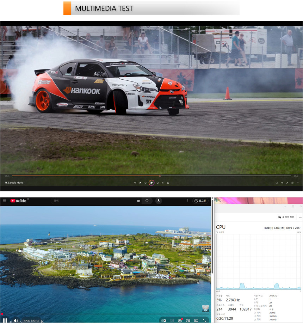Click the play button in the media player
This screenshot has height=324, width=303.
click(151, 183)
